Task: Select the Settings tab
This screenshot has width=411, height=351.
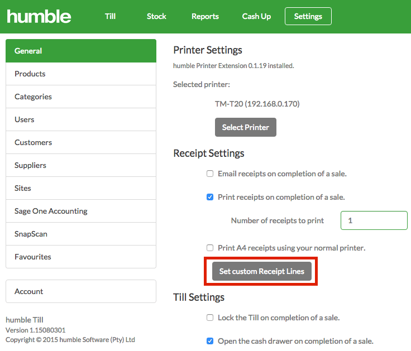Action: tap(308, 16)
